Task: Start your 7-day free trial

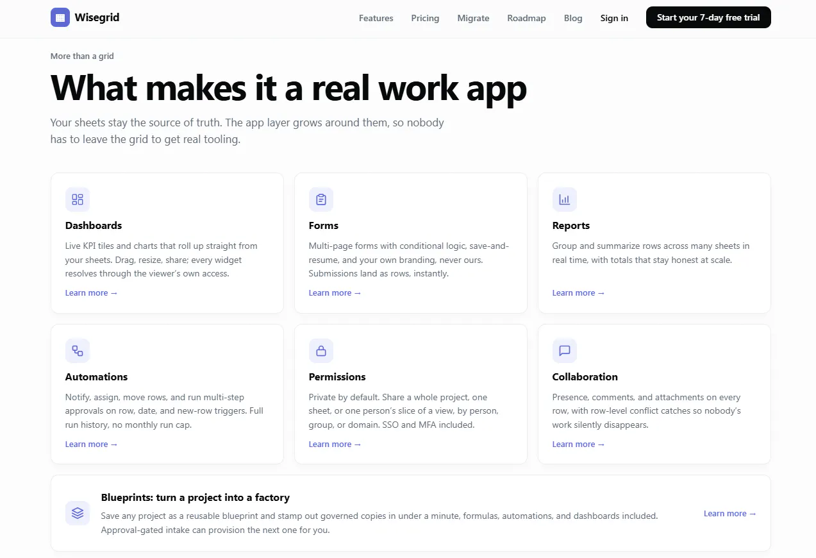Action: [708, 17]
